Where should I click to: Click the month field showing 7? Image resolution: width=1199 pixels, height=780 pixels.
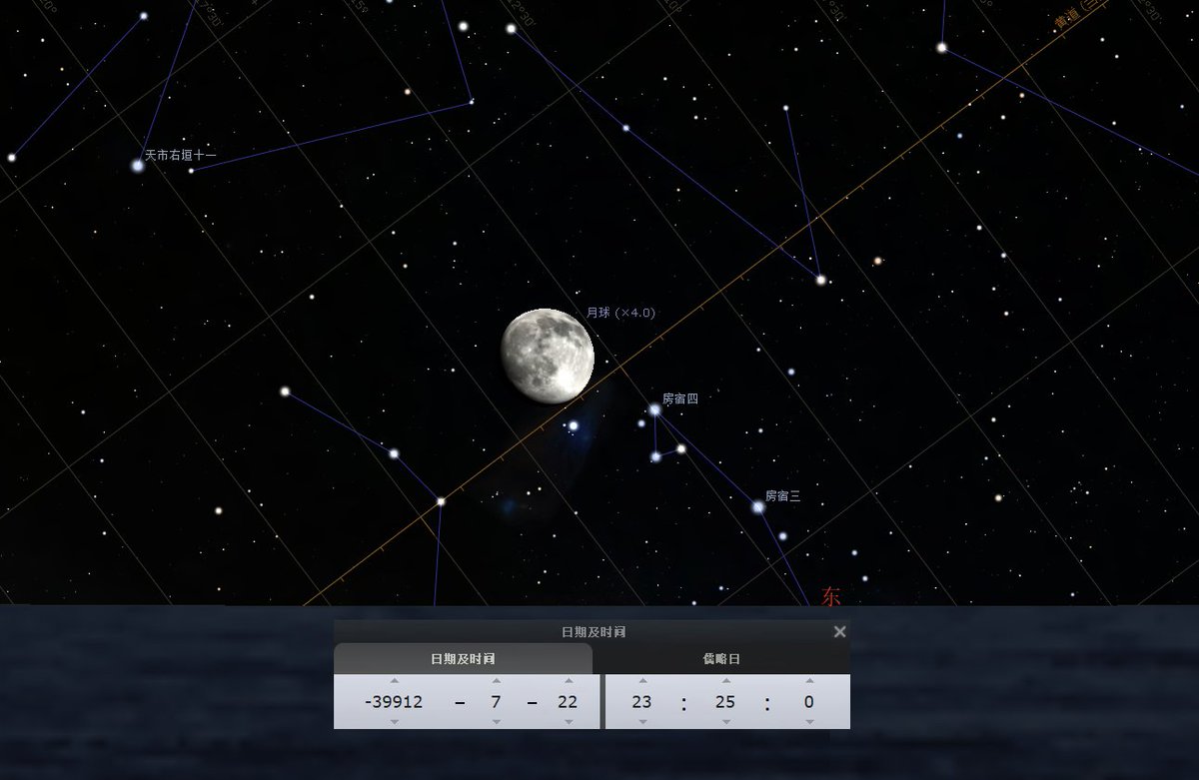pos(496,702)
